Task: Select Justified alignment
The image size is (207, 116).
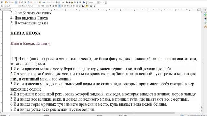Action: click(68, 6)
